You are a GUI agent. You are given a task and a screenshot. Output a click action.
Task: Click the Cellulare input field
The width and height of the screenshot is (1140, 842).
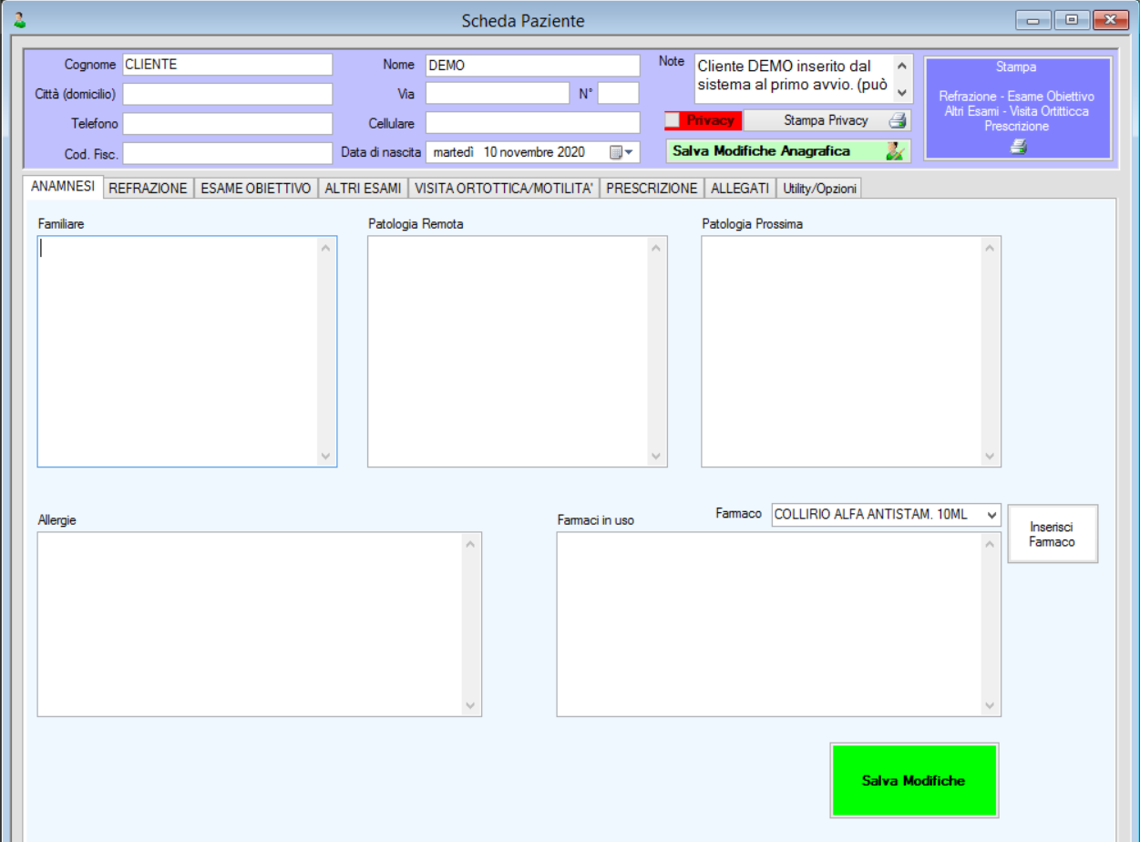532,123
